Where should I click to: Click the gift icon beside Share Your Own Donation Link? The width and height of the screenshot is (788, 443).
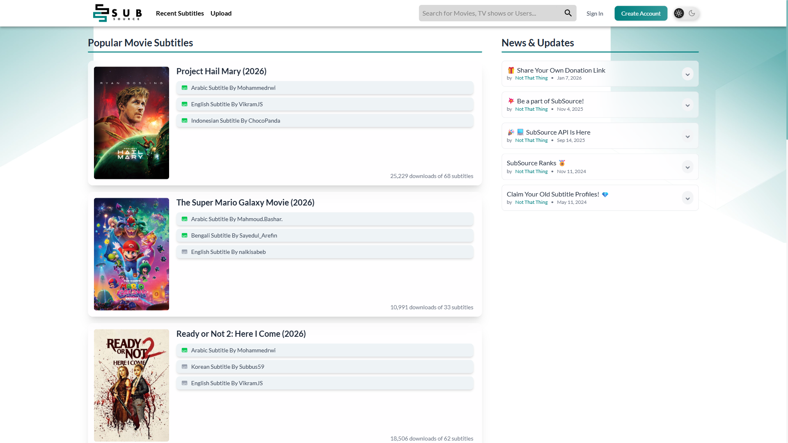511,70
